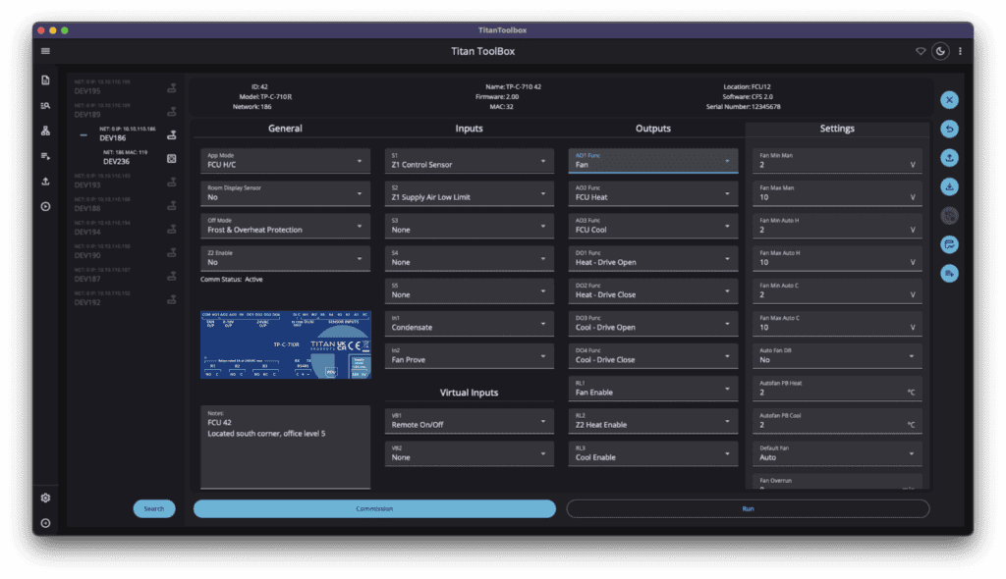Viewport: 1006px width, 579px height.
Task: Open settings gear in left sidebar
Action: tap(45, 498)
